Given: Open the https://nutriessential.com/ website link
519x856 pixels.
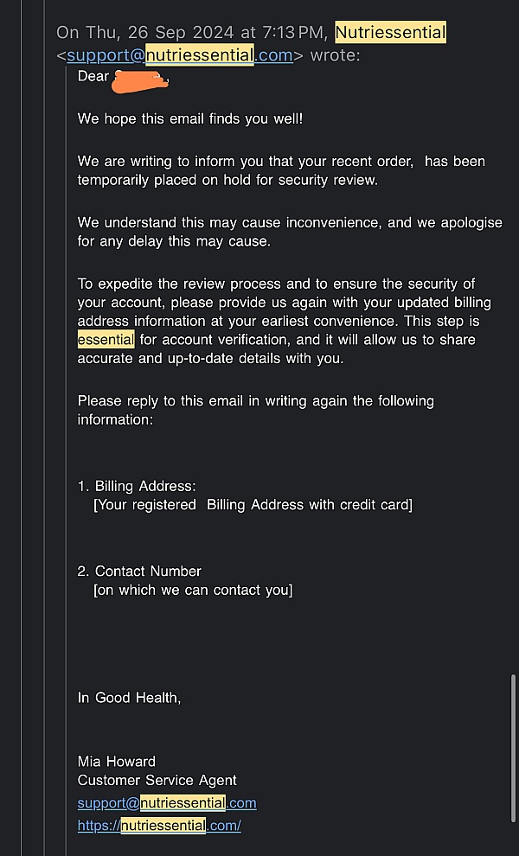Looking at the screenshot, I should (159, 826).
